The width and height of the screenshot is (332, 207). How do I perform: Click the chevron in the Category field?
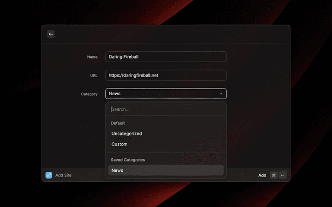[221, 94]
